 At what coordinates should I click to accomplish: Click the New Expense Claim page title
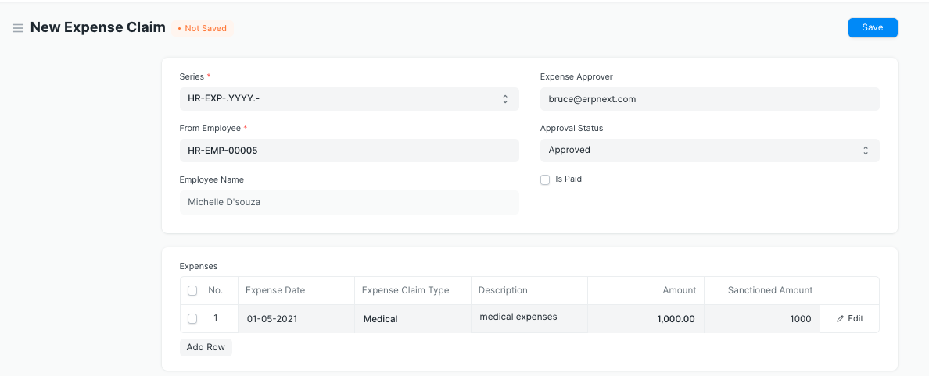[x=98, y=27]
